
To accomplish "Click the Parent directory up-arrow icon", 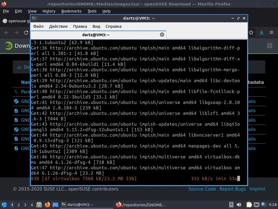I will pos(16,92).
